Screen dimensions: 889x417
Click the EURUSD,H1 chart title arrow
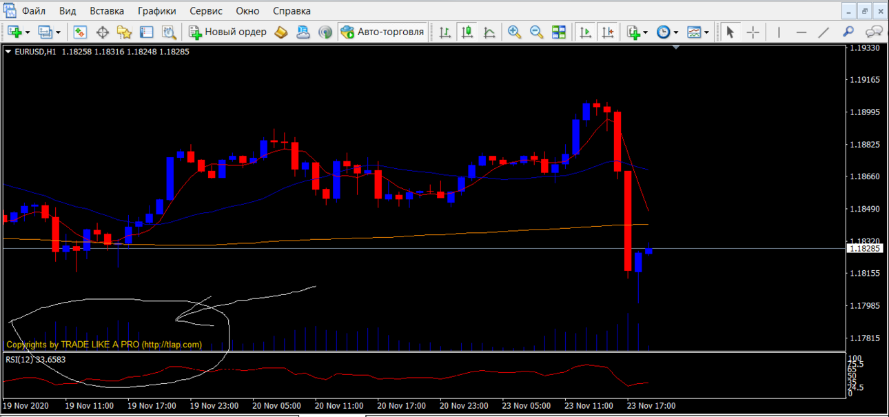8,52
